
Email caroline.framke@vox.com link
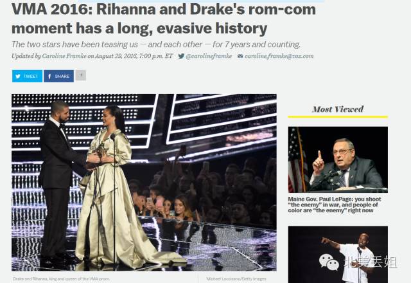tap(279, 56)
